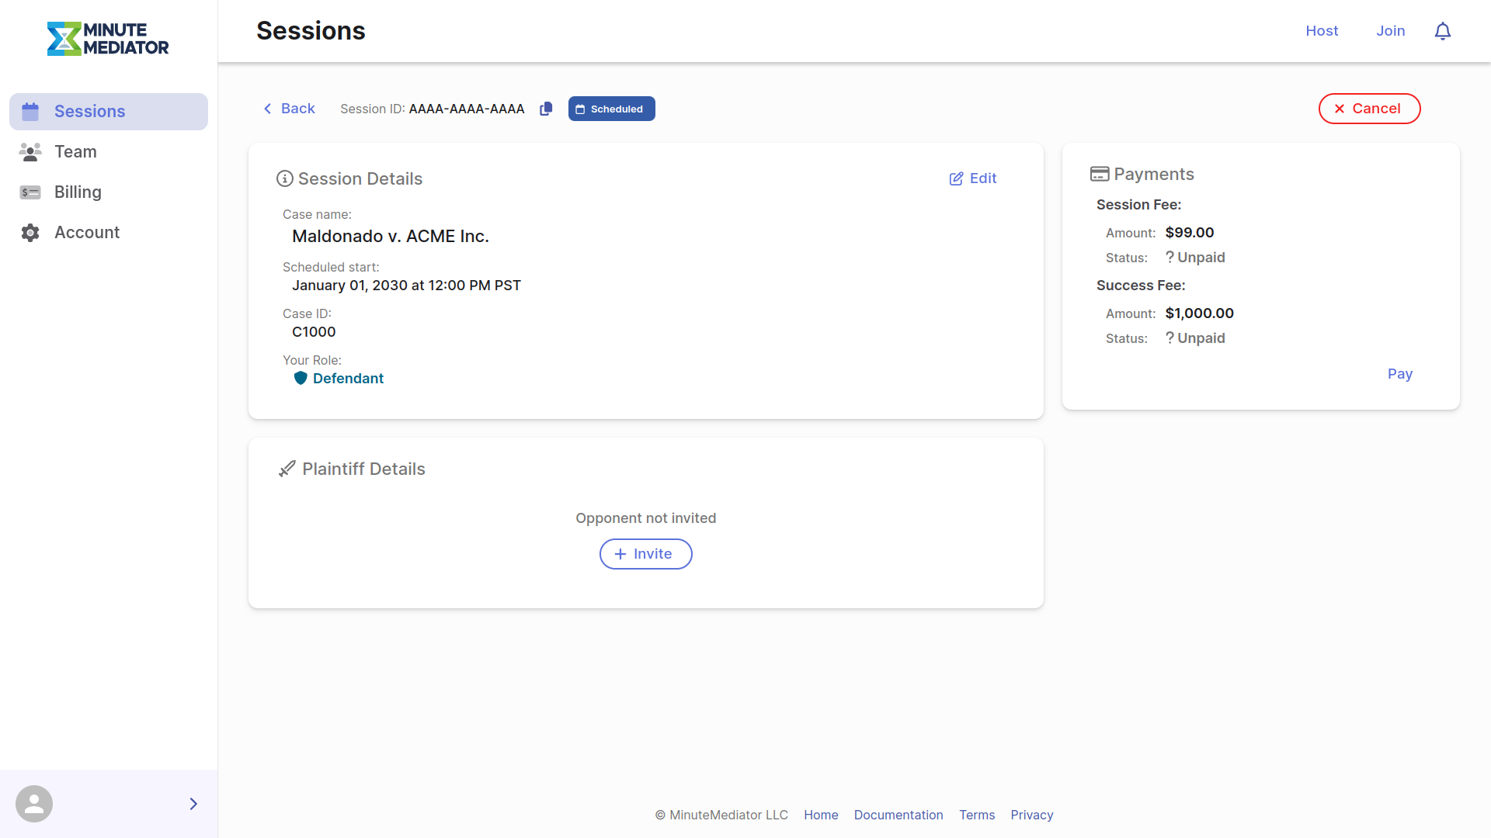Viewport: 1491px width, 838px height.
Task: Click the MinuteMediator logo
Action: (108, 38)
